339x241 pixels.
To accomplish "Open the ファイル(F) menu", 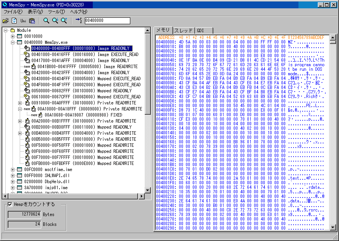I will click(x=13, y=12).
